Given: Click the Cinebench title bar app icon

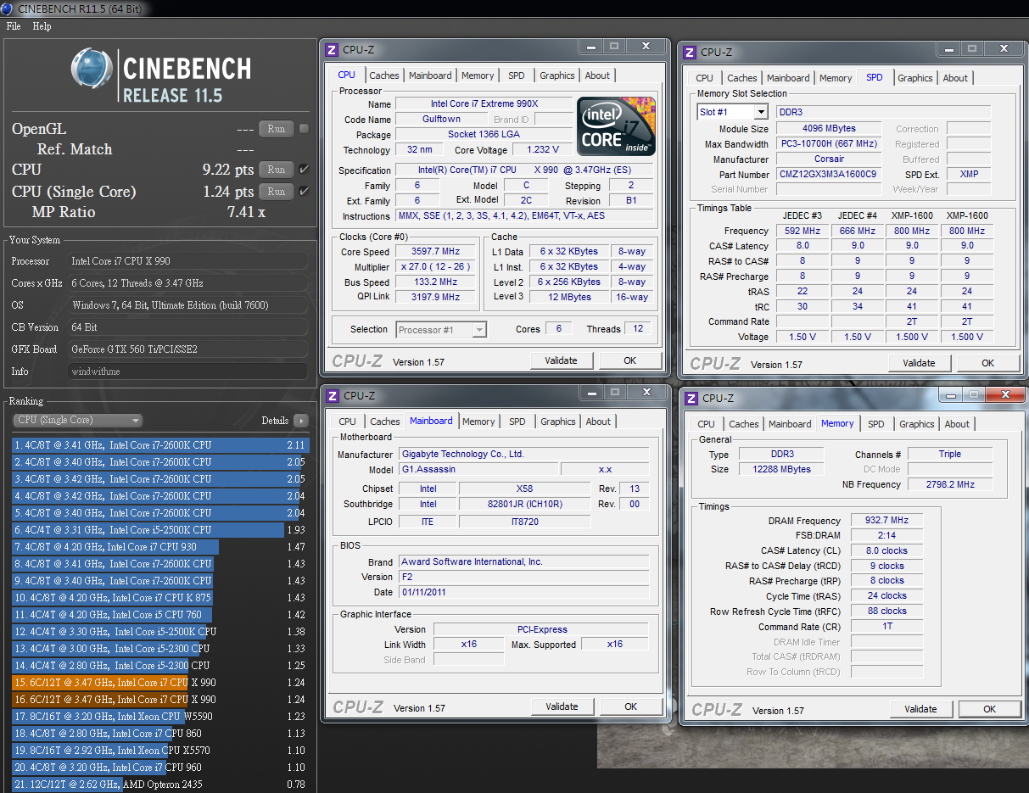Looking at the screenshot, I should [x=8, y=8].
